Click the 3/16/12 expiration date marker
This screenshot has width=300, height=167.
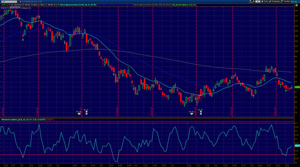tap(37, 112)
